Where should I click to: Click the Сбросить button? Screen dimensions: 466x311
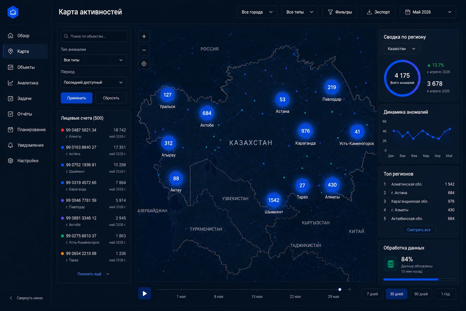tap(111, 98)
